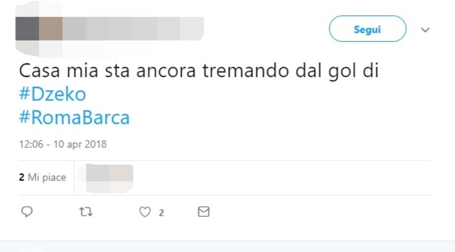Open the #RomaBarca hashtag link
Viewport: 455px width, 252px height.
pos(74,117)
